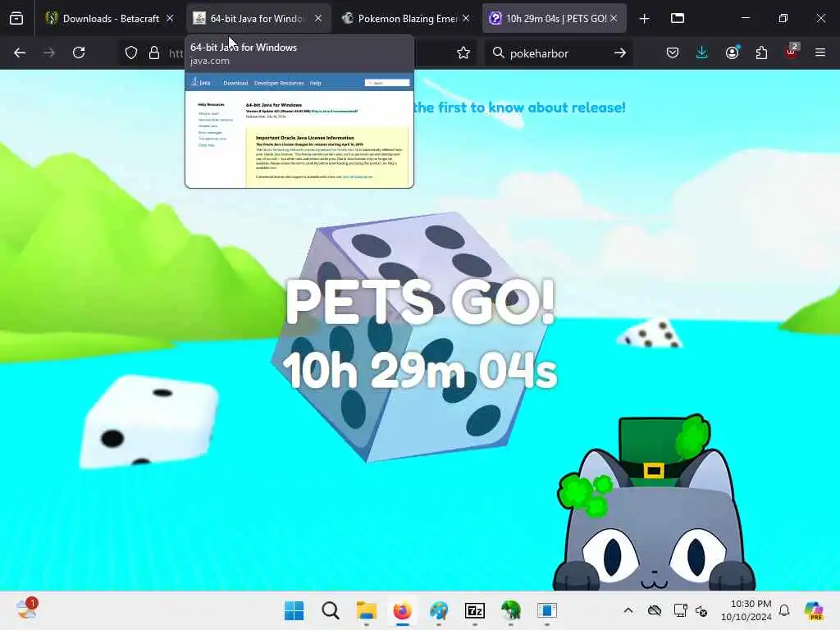840x630 pixels.
Task: Click the first to know about release link
Action: [519, 107]
